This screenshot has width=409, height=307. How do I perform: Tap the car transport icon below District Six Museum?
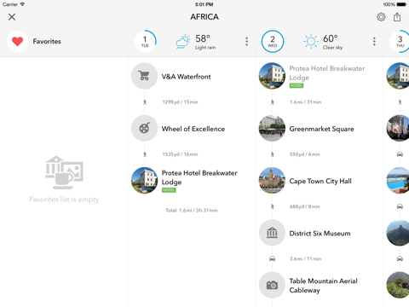click(272, 258)
